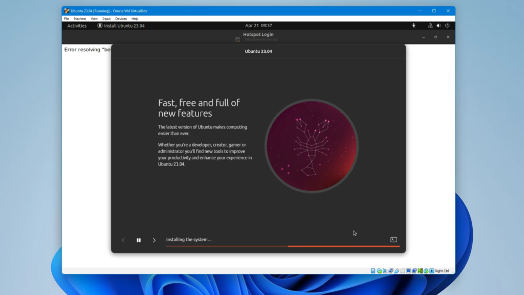The image size is (524, 295).
Task: Maximize the VirtualBox window
Action: pyautogui.click(x=434, y=11)
